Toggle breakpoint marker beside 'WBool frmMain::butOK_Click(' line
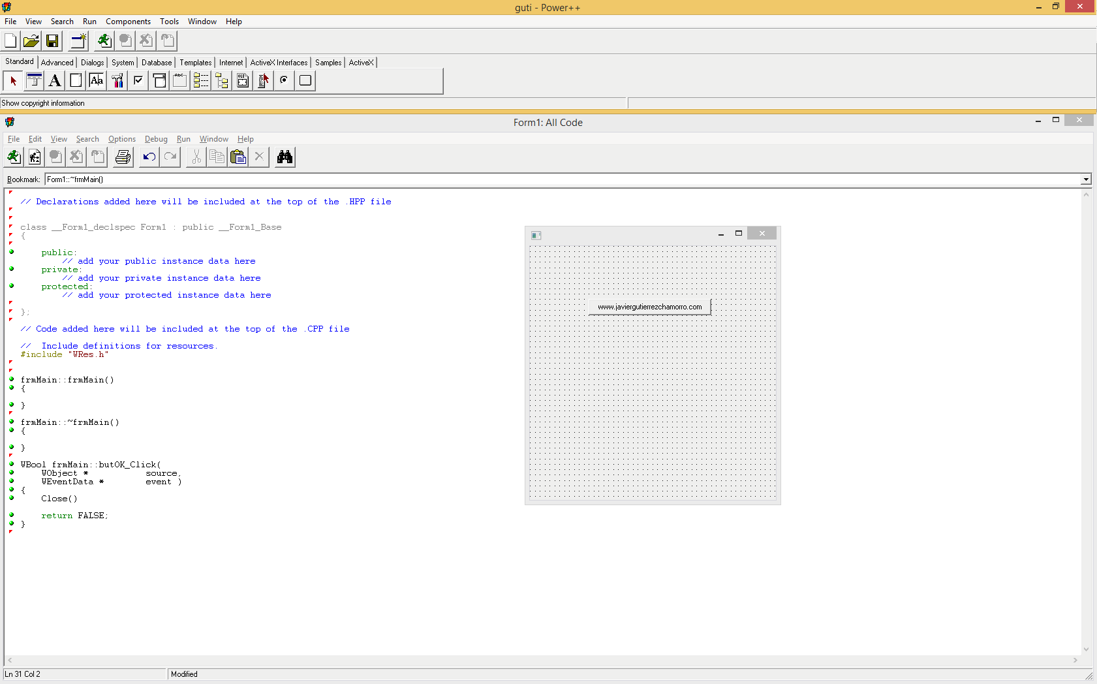This screenshot has width=1097, height=684. click(x=11, y=464)
